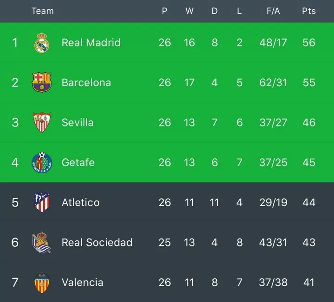Click the Real Sociedad team name
This screenshot has width=334, height=302.
(x=97, y=242)
